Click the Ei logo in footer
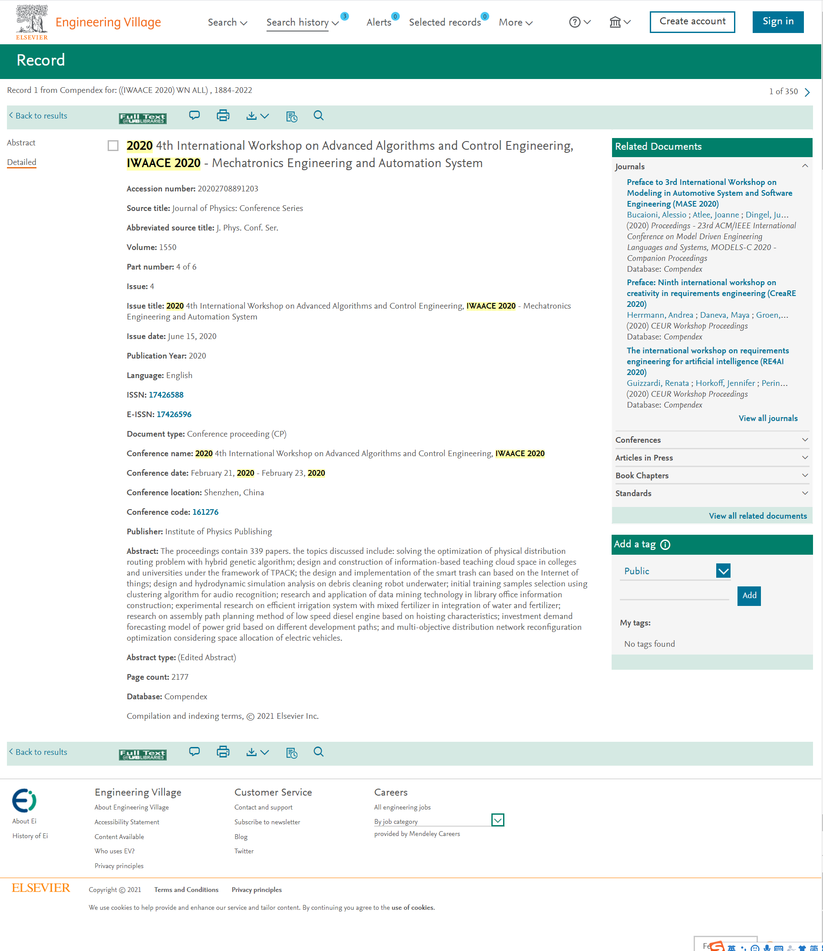The image size is (823, 951). pos(24,801)
